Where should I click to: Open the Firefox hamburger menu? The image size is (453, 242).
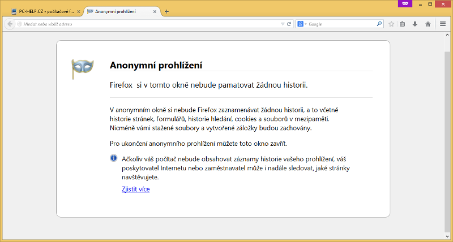coord(443,24)
